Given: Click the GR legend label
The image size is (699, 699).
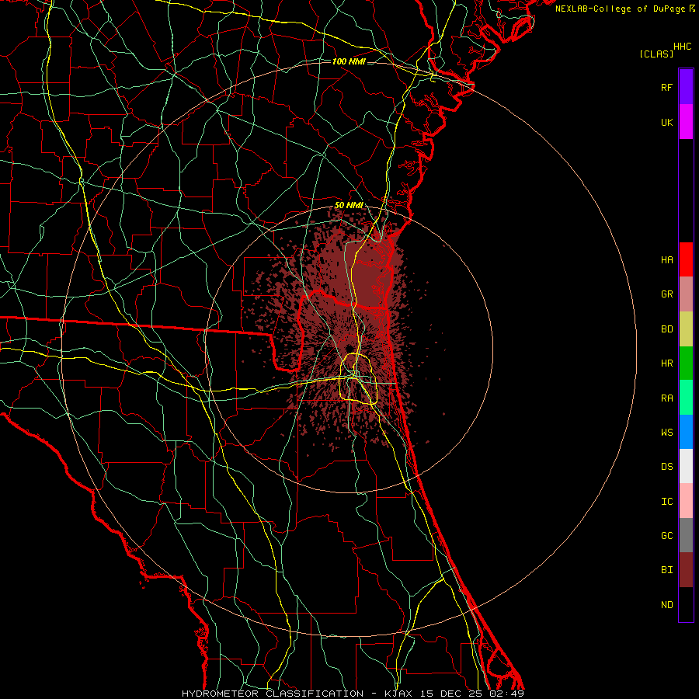Looking at the screenshot, I should pos(666,294).
